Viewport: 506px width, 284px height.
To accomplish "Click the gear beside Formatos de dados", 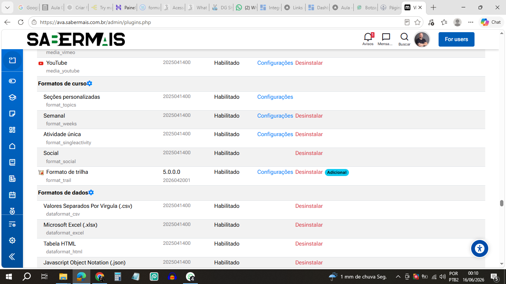I will 91,193.
